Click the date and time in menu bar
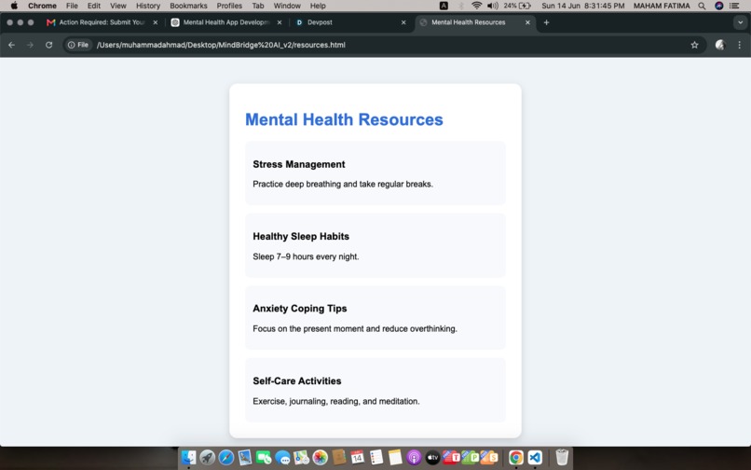 coord(583,6)
